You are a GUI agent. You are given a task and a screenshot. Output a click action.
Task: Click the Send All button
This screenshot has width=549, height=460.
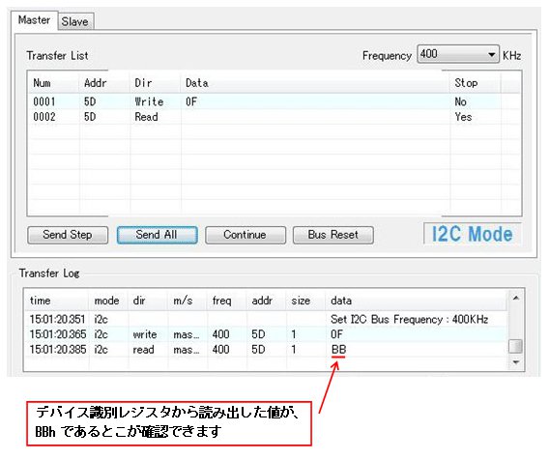[x=157, y=235]
